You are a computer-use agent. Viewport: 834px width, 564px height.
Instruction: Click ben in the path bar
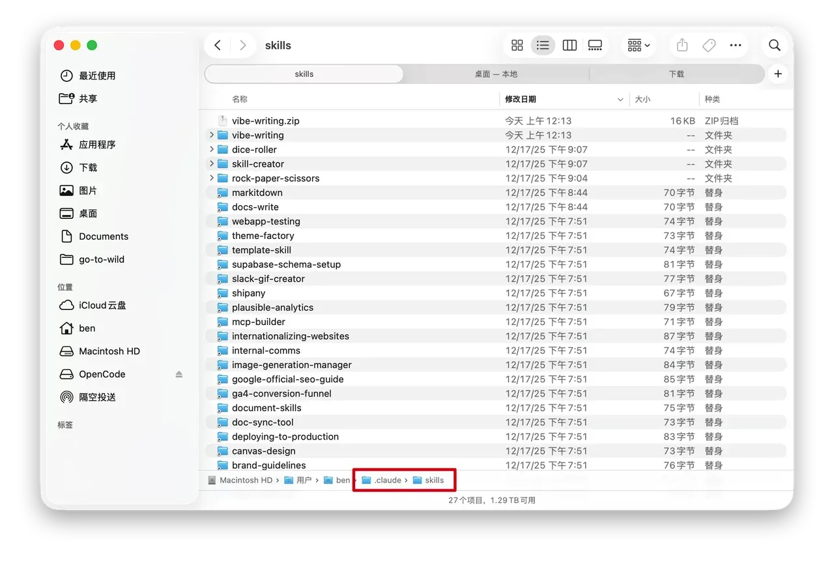[337, 480]
